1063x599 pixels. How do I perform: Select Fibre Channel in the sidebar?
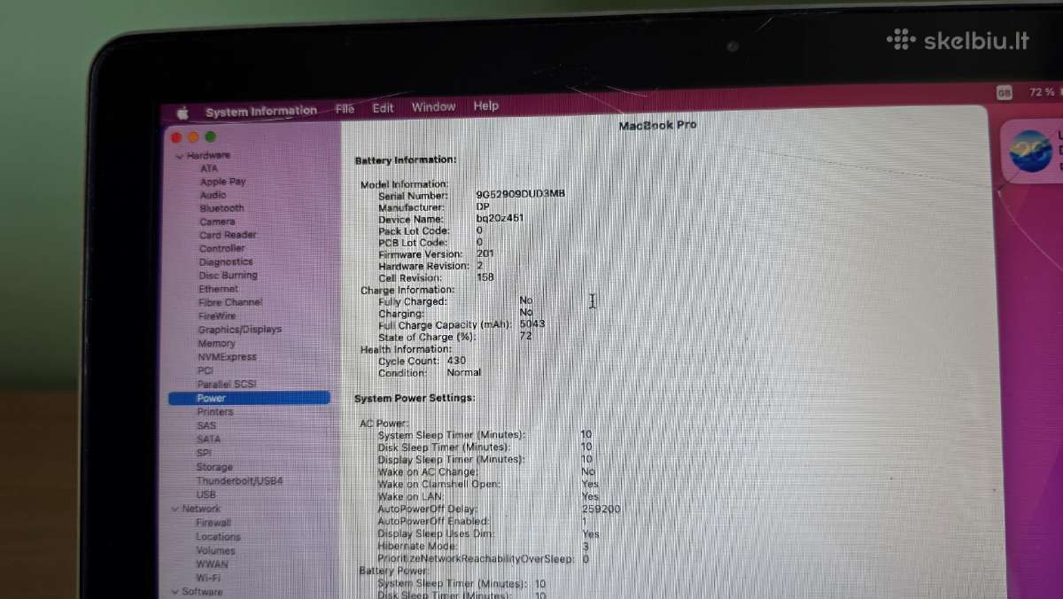[230, 302]
